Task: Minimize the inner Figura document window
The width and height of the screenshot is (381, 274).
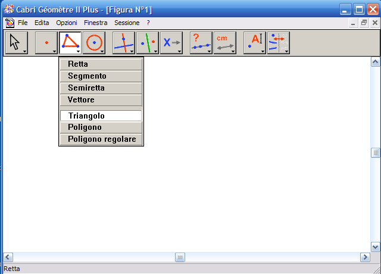Action: (353, 23)
